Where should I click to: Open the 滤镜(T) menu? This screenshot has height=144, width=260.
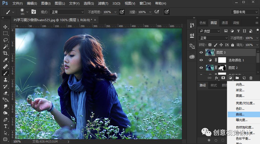(103, 3)
